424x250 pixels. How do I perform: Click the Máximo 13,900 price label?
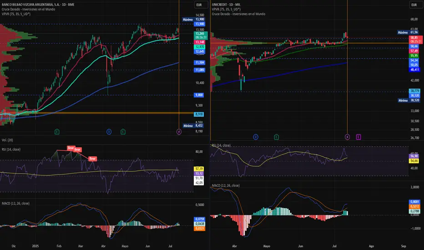point(194,20)
